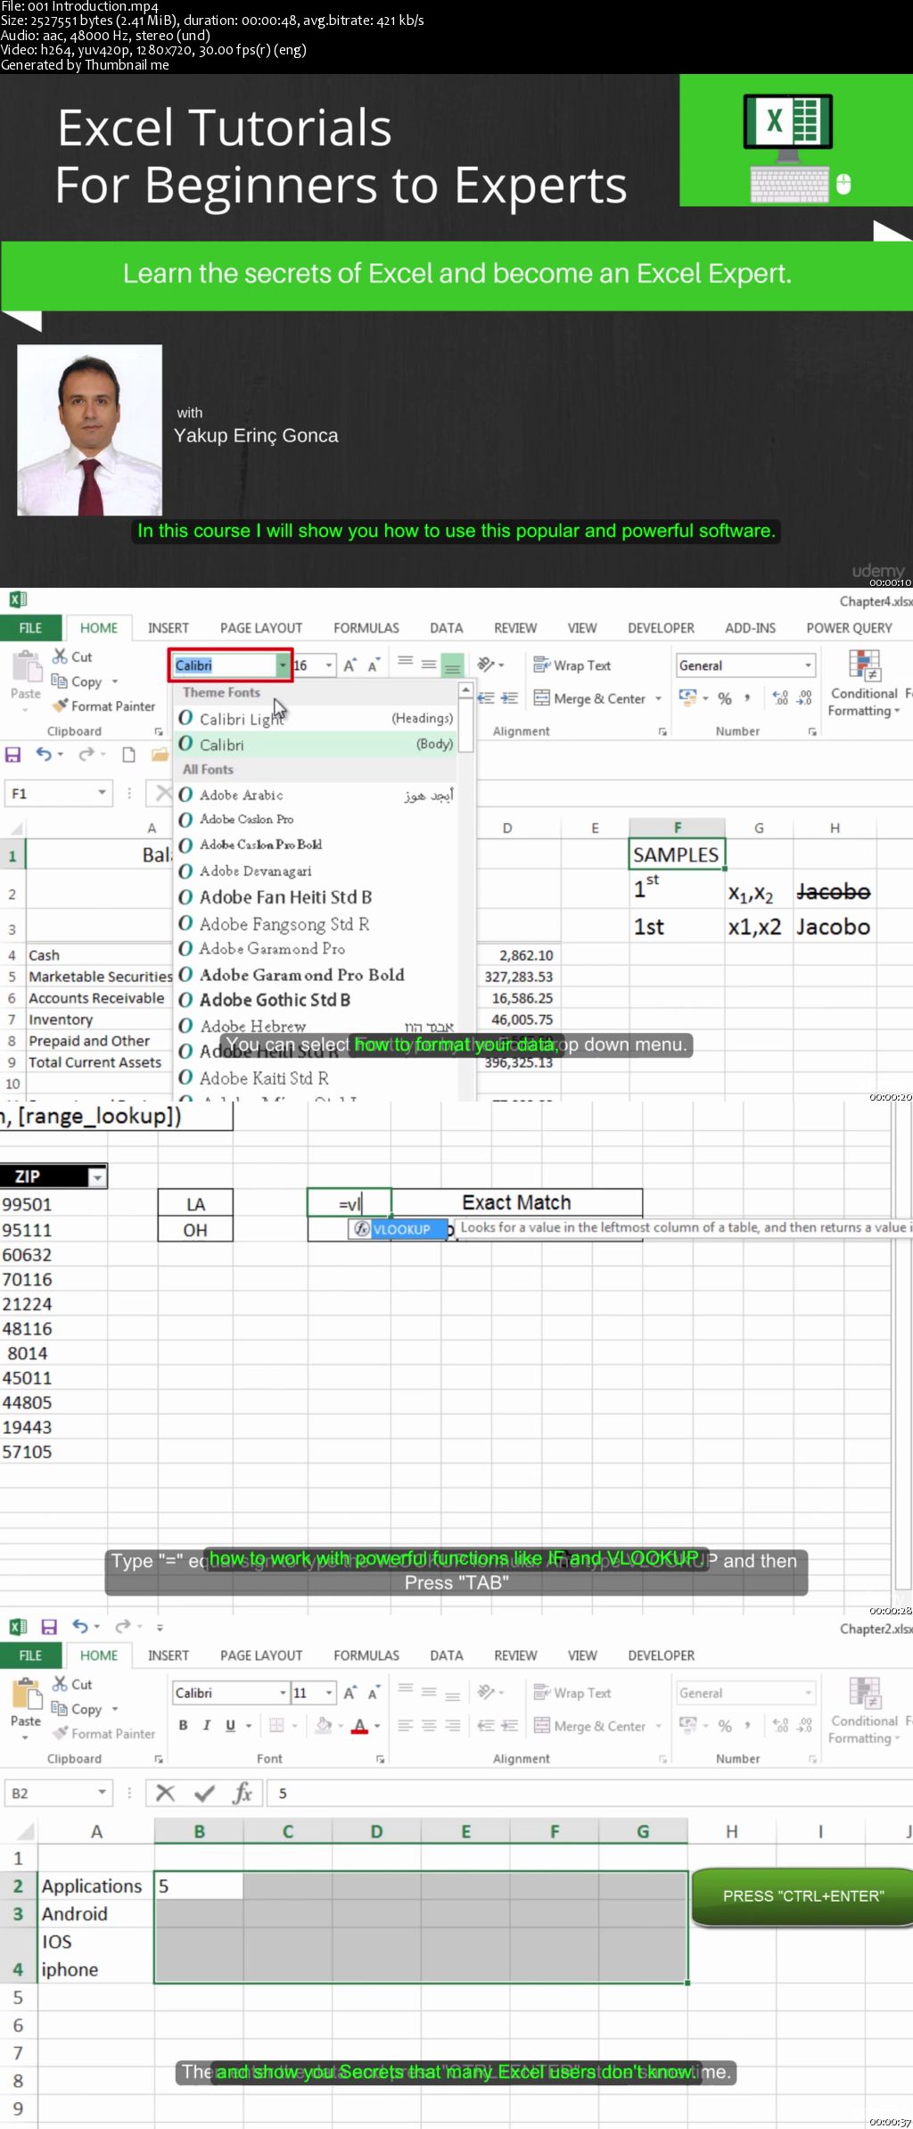Click Increase Font Size in Chapter4 ribbon
The height and width of the screenshot is (2129, 913).
pos(350,665)
